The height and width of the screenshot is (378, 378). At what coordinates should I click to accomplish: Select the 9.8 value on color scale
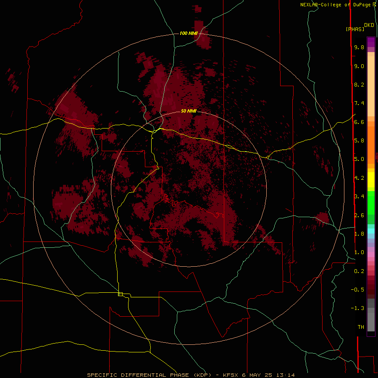coord(359,47)
